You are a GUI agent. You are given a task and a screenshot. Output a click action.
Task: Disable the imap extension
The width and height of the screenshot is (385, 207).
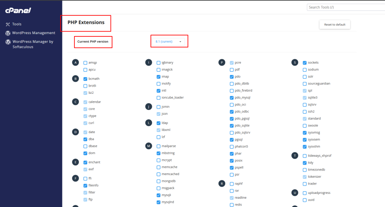point(158,76)
